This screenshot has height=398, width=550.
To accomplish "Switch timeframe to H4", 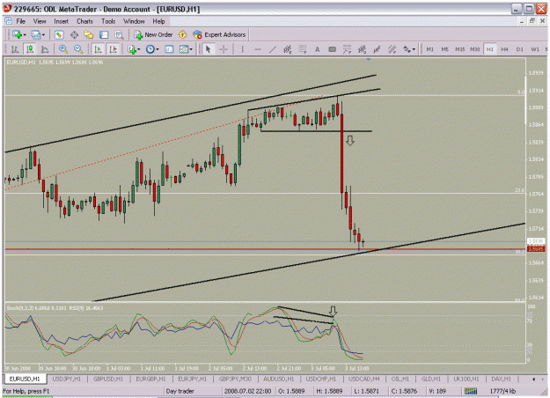I will coord(505,49).
